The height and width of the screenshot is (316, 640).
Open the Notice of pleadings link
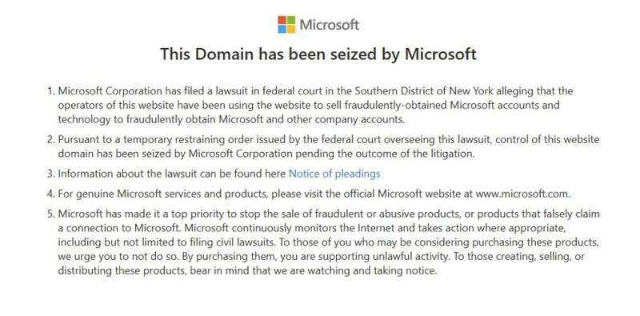[x=334, y=174]
